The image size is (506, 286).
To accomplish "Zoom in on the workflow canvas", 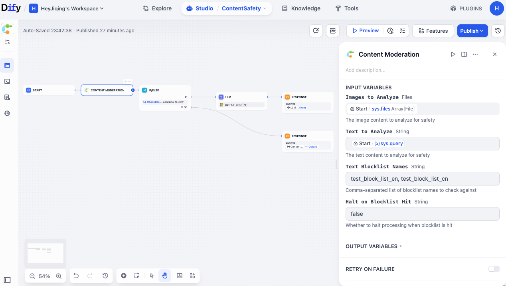I will (x=59, y=276).
